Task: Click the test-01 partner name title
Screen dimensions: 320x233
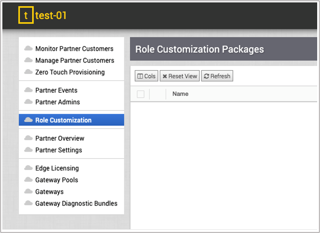Action: click(x=51, y=16)
